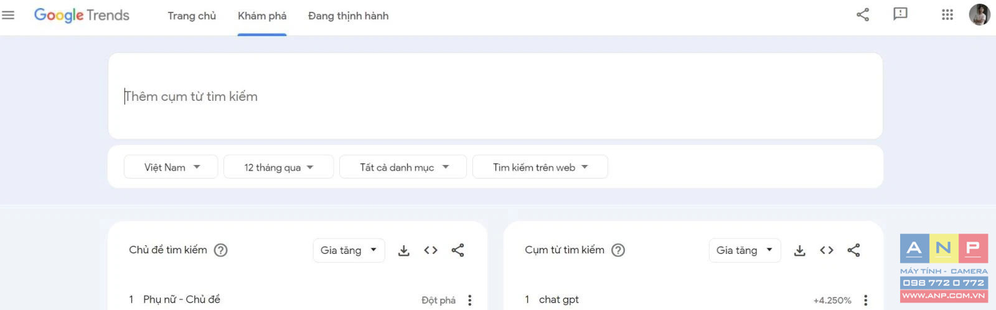
Task: Click the chat gpt search term link
Action: (558, 299)
